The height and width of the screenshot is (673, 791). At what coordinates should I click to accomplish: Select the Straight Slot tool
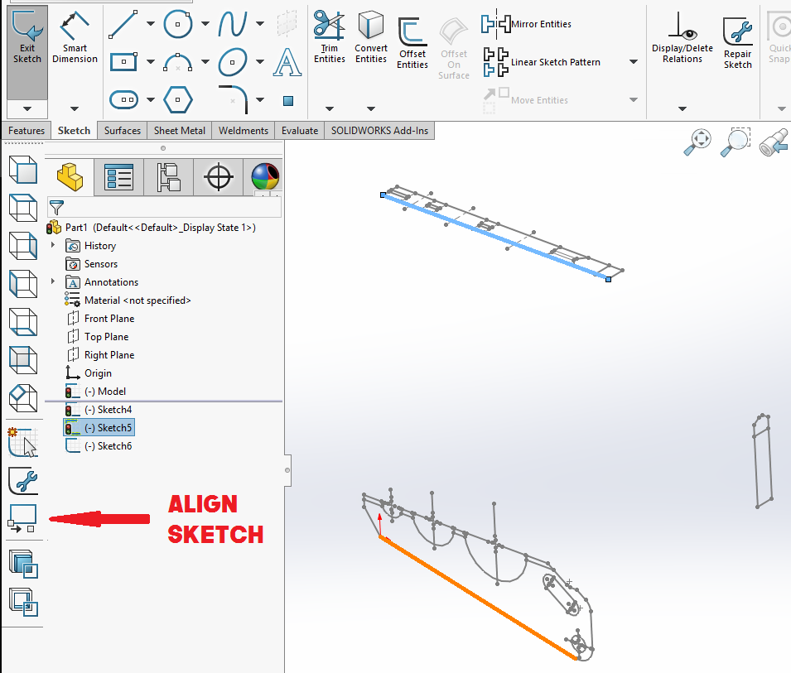pyautogui.click(x=123, y=100)
